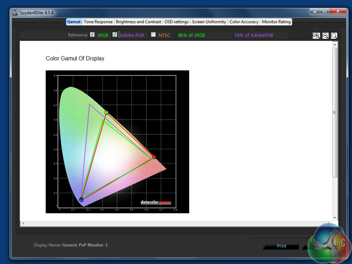Click the Print button
352x264 pixels.
click(x=281, y=246)
